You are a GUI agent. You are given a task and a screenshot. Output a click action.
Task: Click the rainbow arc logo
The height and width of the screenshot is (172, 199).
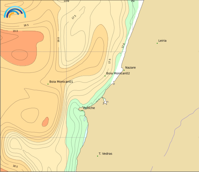pos(14,12)
